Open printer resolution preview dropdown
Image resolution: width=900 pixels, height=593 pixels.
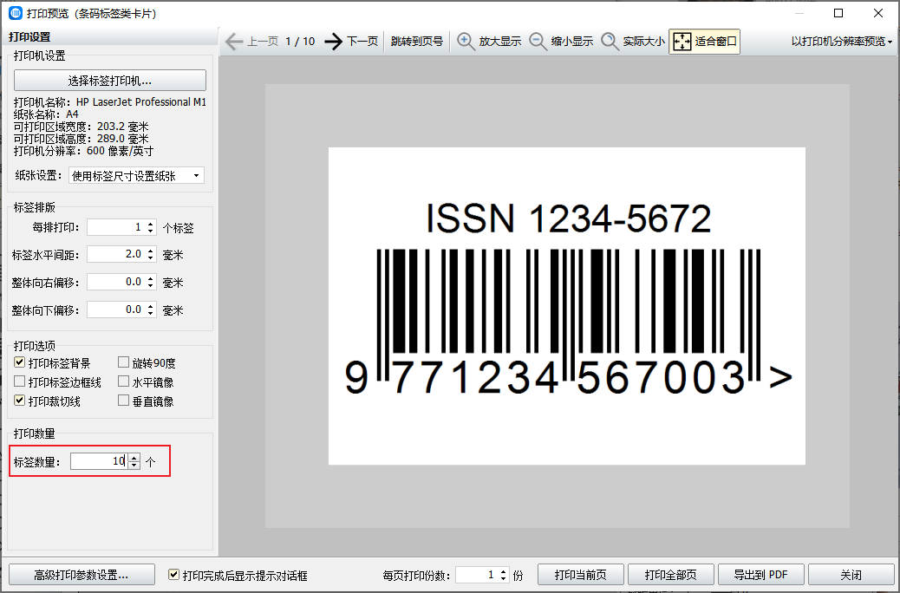pos(841,42)
